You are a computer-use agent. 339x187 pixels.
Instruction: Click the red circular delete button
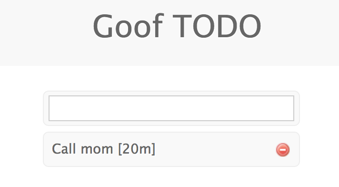point(282,149)
